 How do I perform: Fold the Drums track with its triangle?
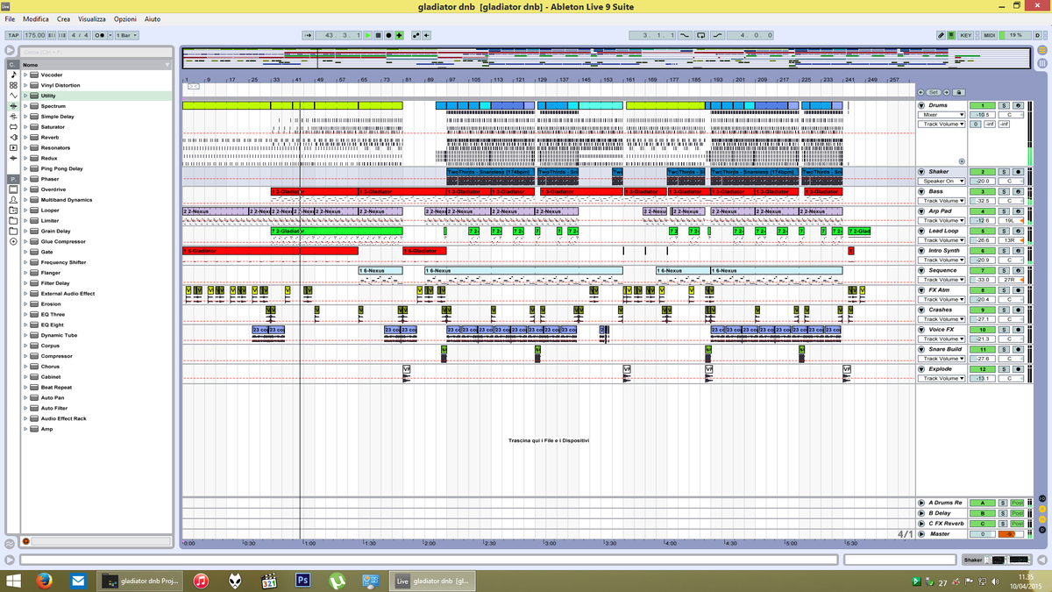point(921,105)
